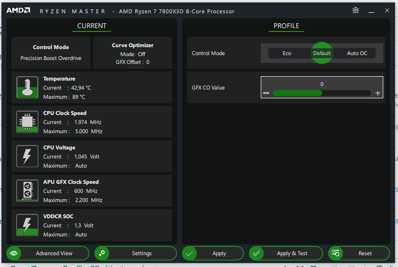Click APU GFX maximum '2.200 MHz'
The width and height of the screenshot is (398, 267).
[89, 200]
